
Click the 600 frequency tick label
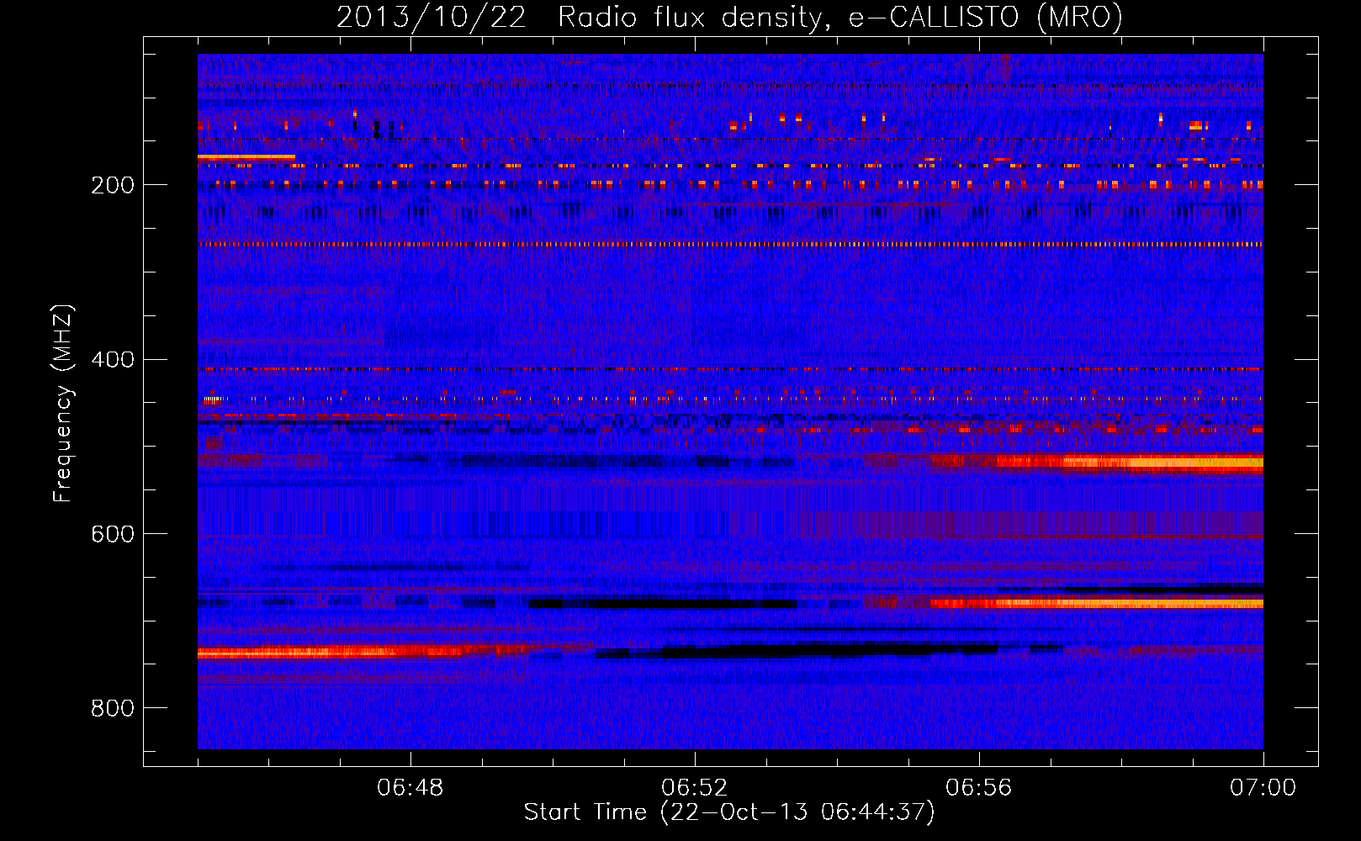pyautogui.click(x=113, y=534)
